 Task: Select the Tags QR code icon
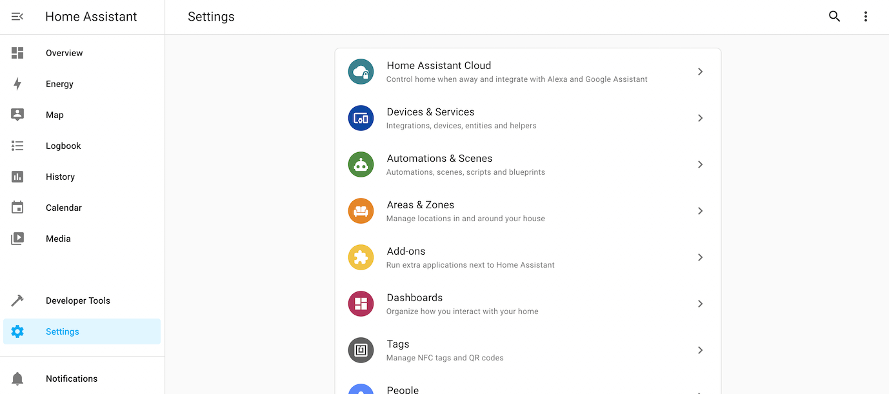pyautogui.click(x=361, y=350)
